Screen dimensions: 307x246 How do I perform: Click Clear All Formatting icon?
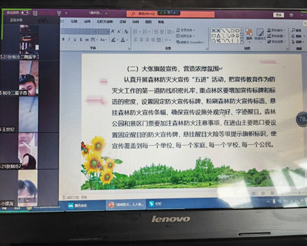pos(126,31)
